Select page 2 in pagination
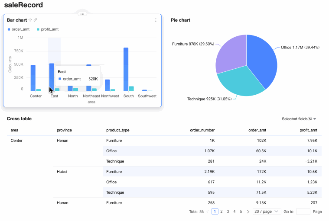The image size is (329, 221). pos(222,211)
